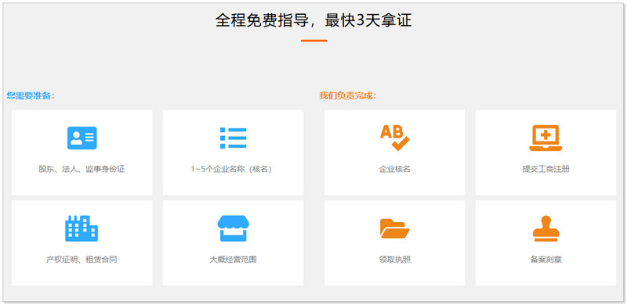627x305 pixels.
Task: Select the text 大概经营范围
Action: [x=233, y=260]
